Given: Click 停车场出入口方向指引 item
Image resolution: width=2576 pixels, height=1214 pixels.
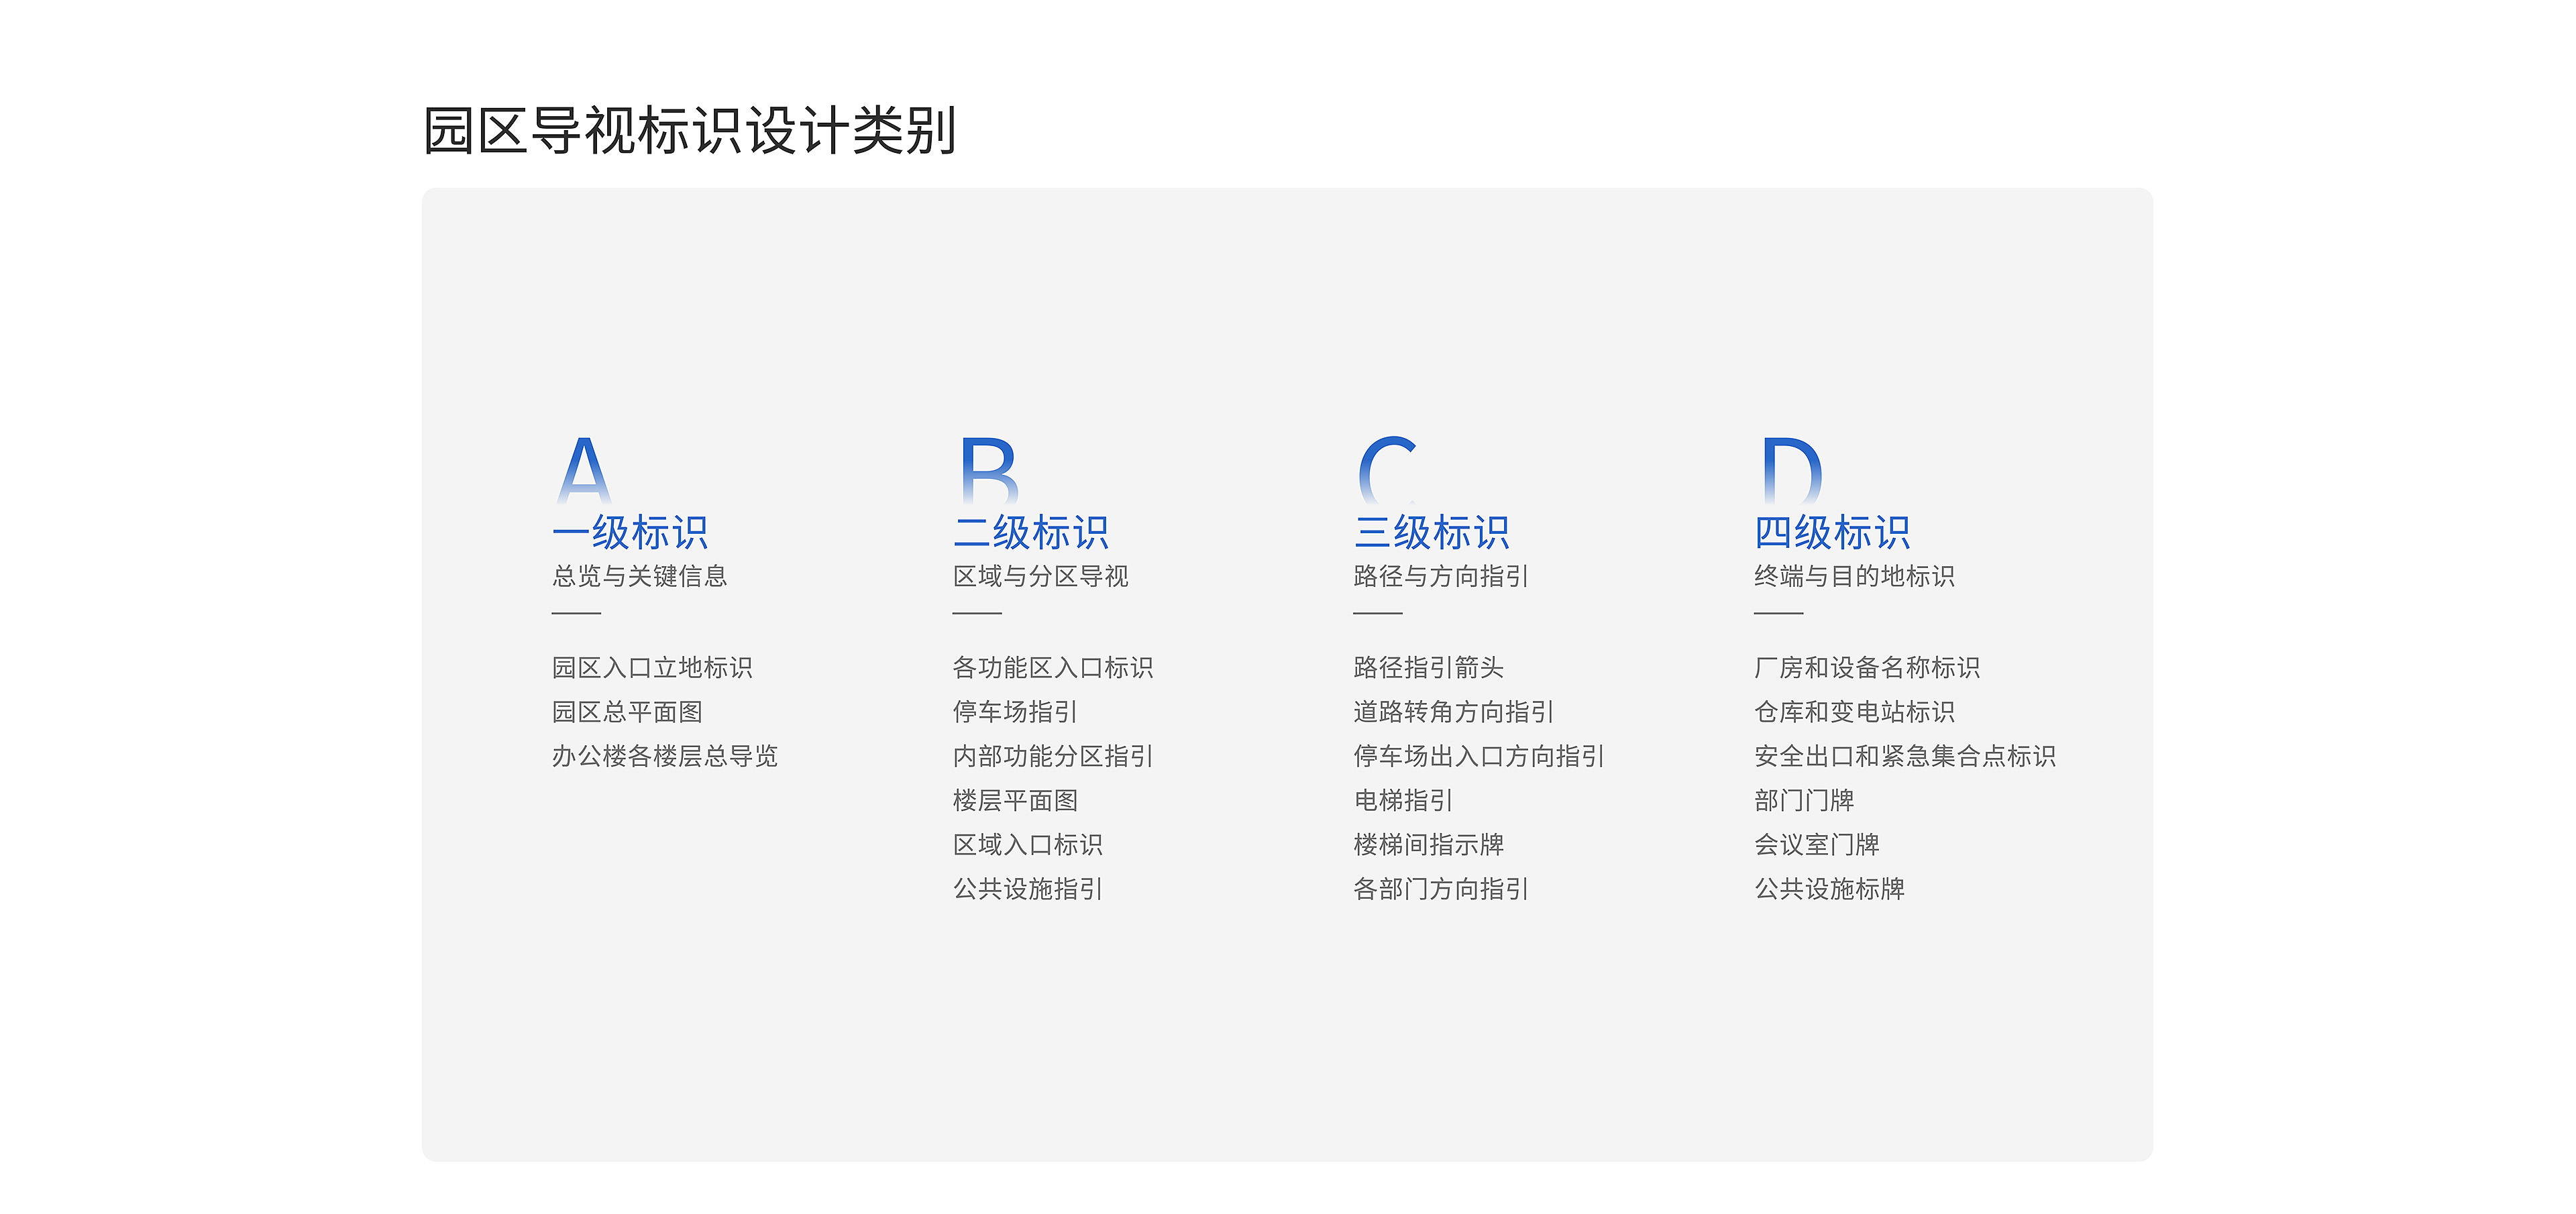Looking at the screenshot, I should 1479,756.
